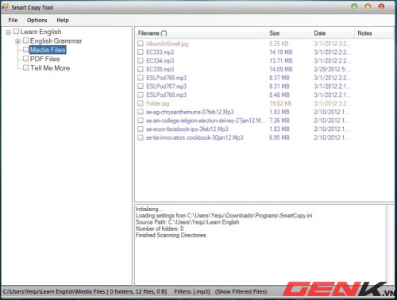This screenshot has height=300, width=397.
Task: Click the Finished Scanning Directories log line
Action: 171,235
